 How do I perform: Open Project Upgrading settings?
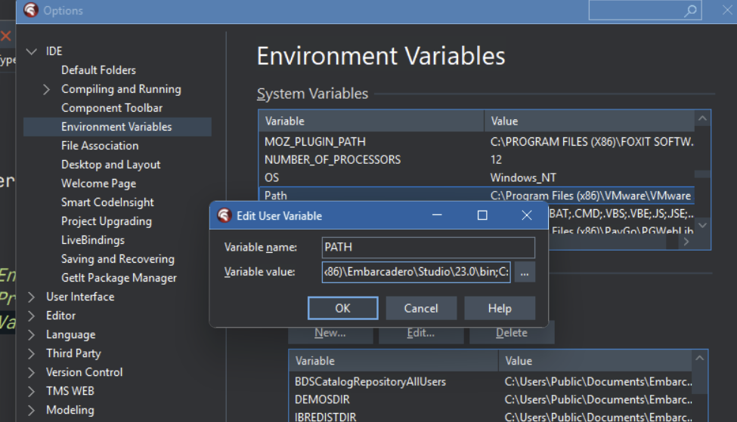click(x=107, y=221)
